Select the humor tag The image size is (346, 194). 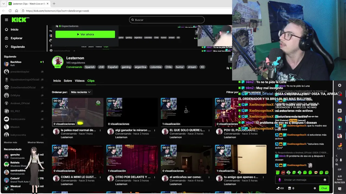point(180,67)
